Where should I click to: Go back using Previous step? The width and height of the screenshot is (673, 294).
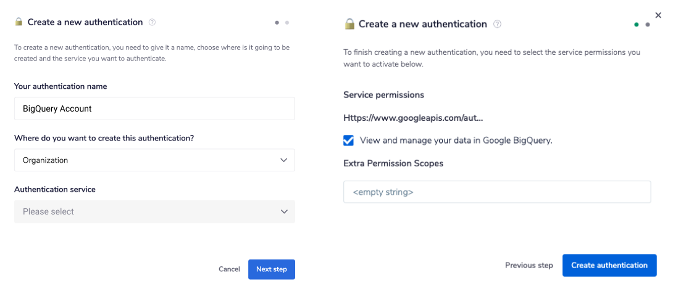point(529,265)
